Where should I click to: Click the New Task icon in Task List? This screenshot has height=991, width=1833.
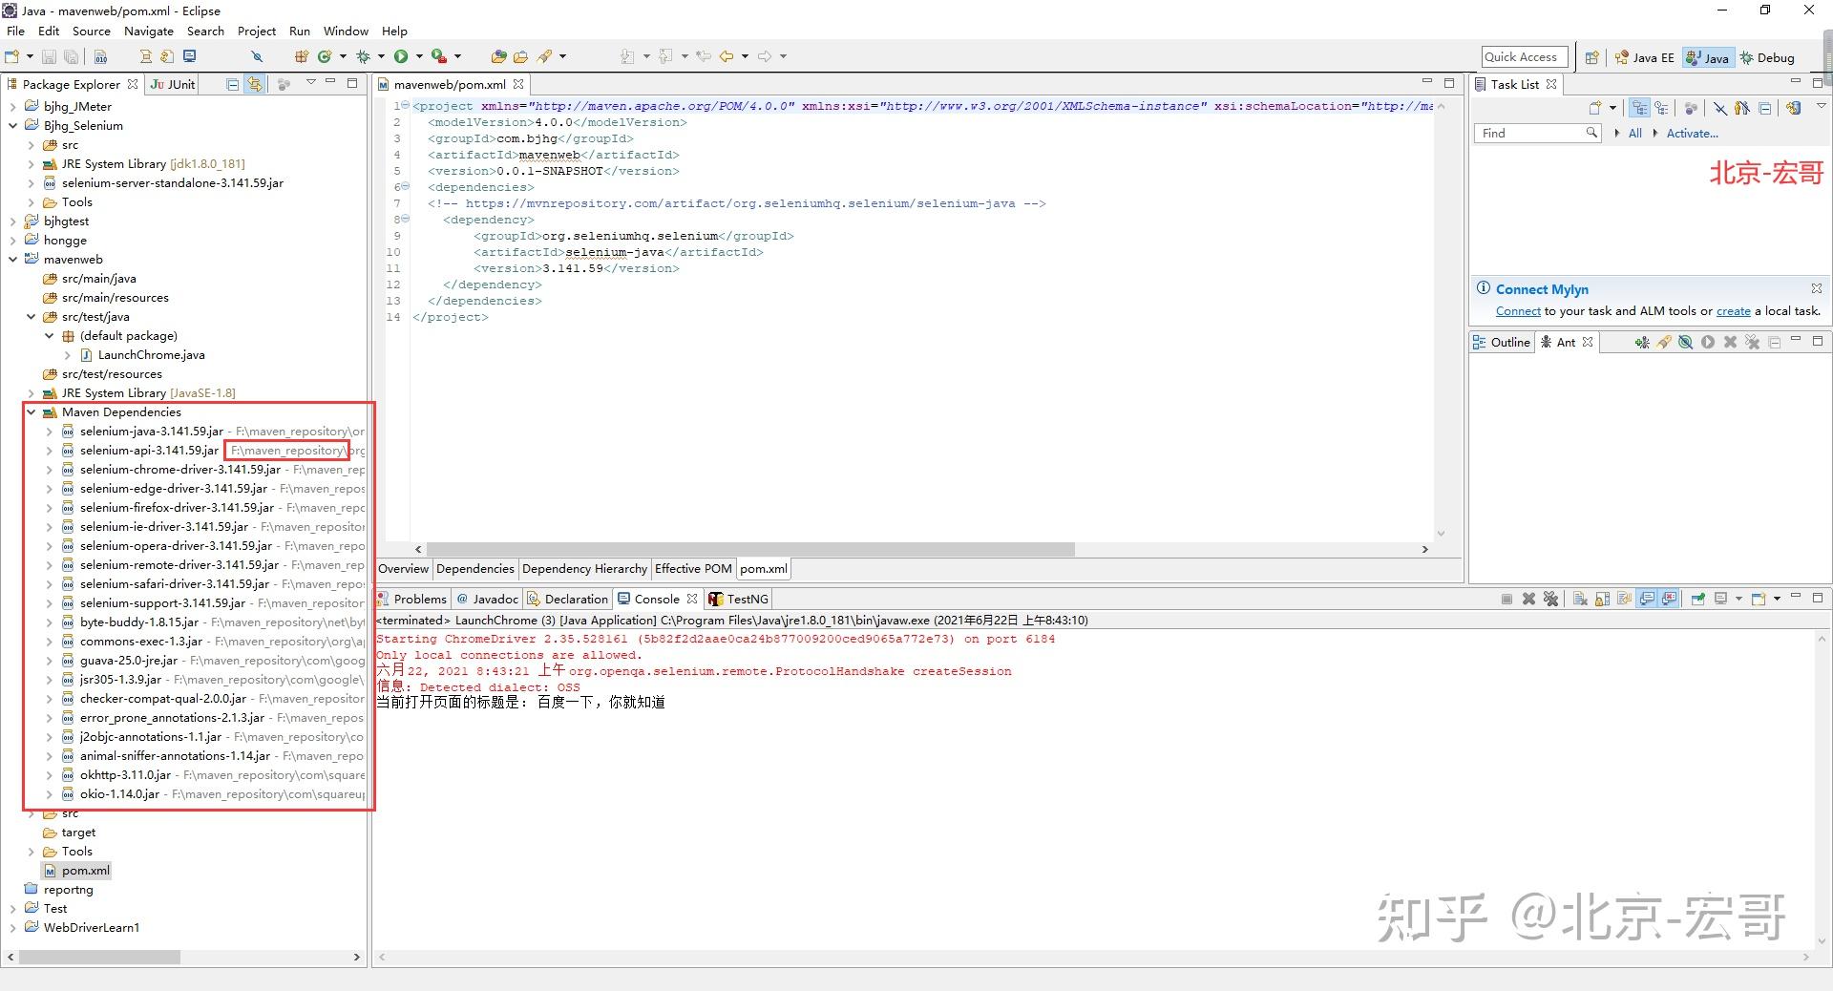tap(1594, 108)
